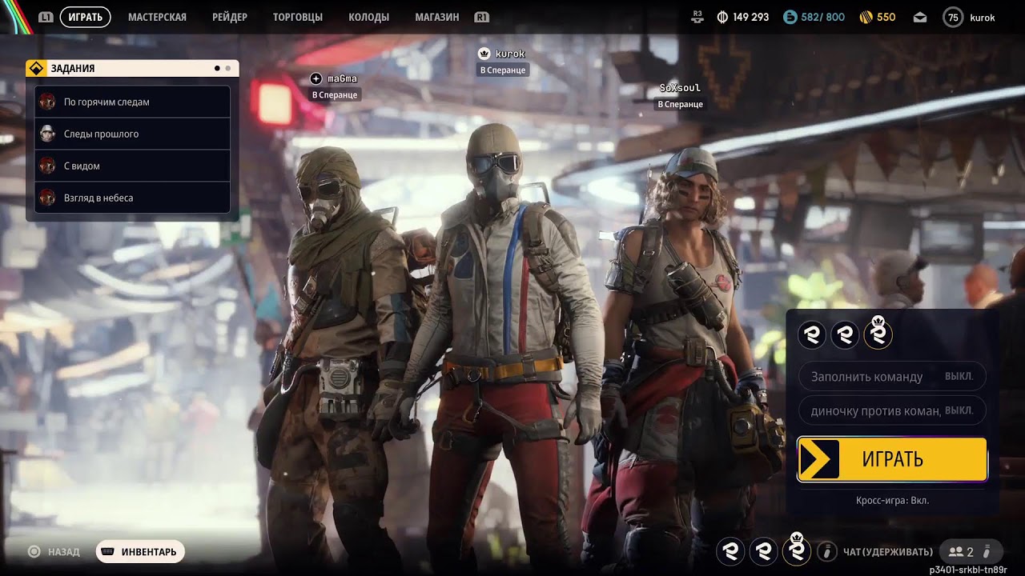This screenshot has width=1025, height=576.
Task: Click the level 75 badge circle
Action: (x=953, y=17)
